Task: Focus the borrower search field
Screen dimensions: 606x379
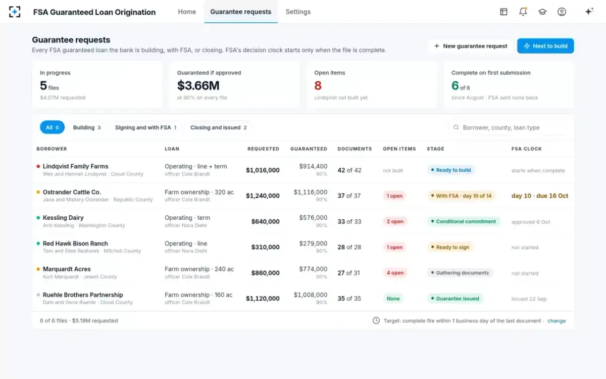Action: coord(507,128)
